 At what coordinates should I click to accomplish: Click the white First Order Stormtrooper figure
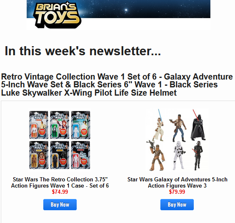pyautogui.click(x=179, y=155)
